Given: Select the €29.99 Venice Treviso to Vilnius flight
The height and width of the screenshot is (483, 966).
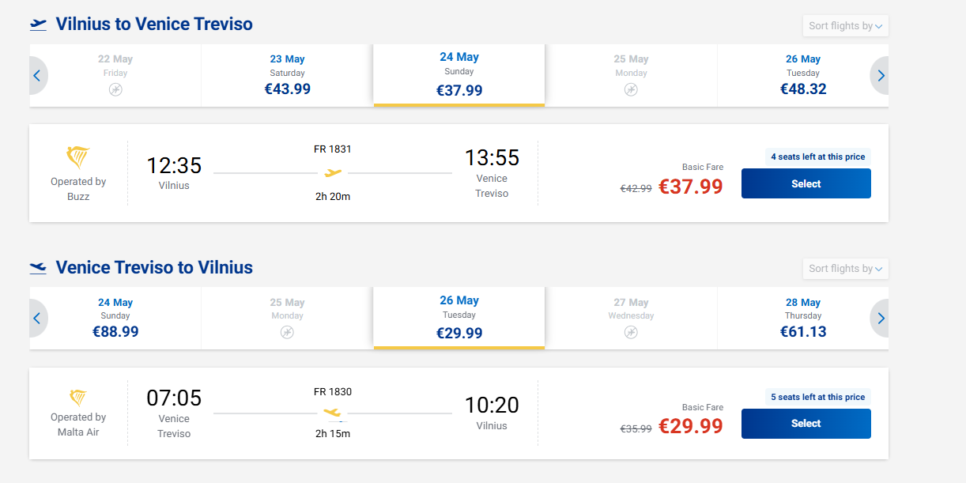Looking at the screenshot, I should coord(806,423).
